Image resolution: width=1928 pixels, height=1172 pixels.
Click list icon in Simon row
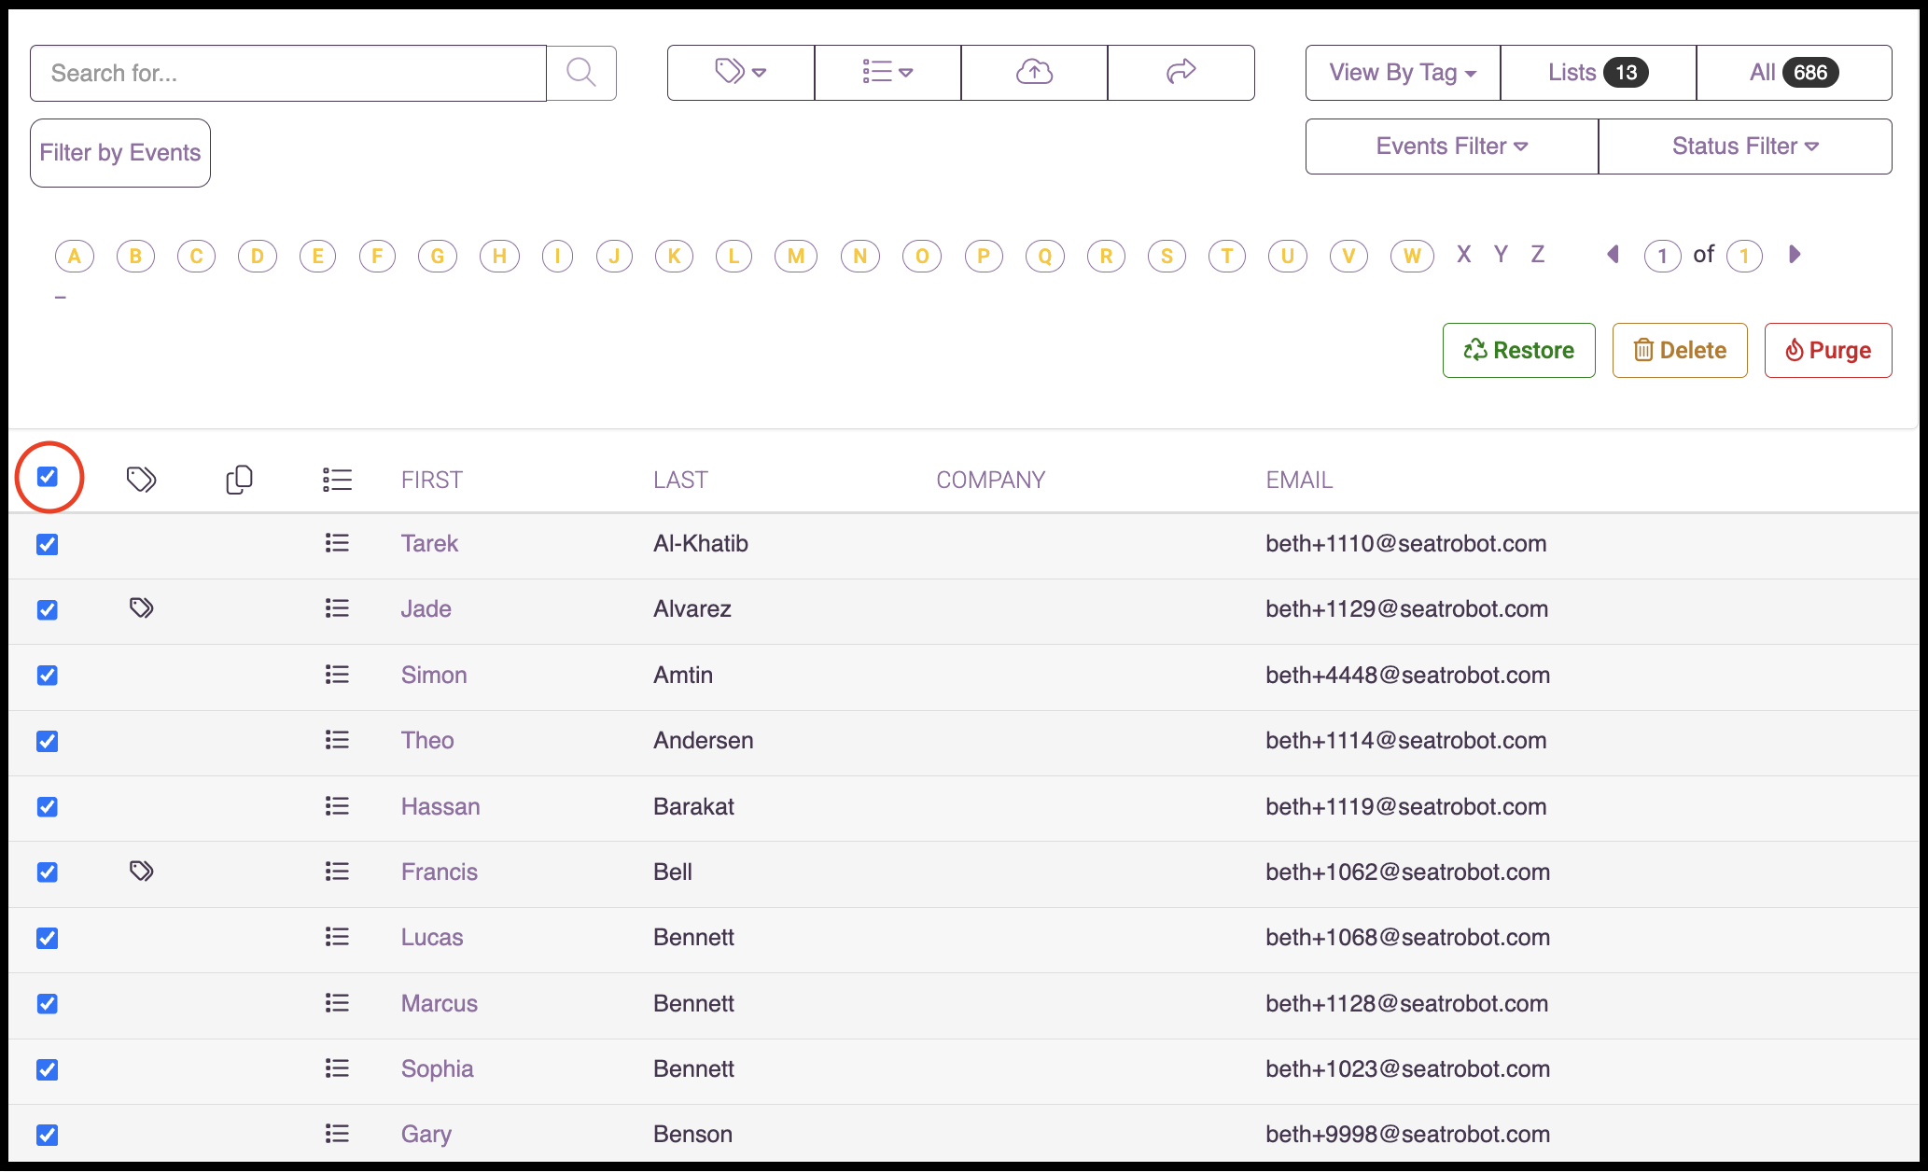click(x=337, y=674)
